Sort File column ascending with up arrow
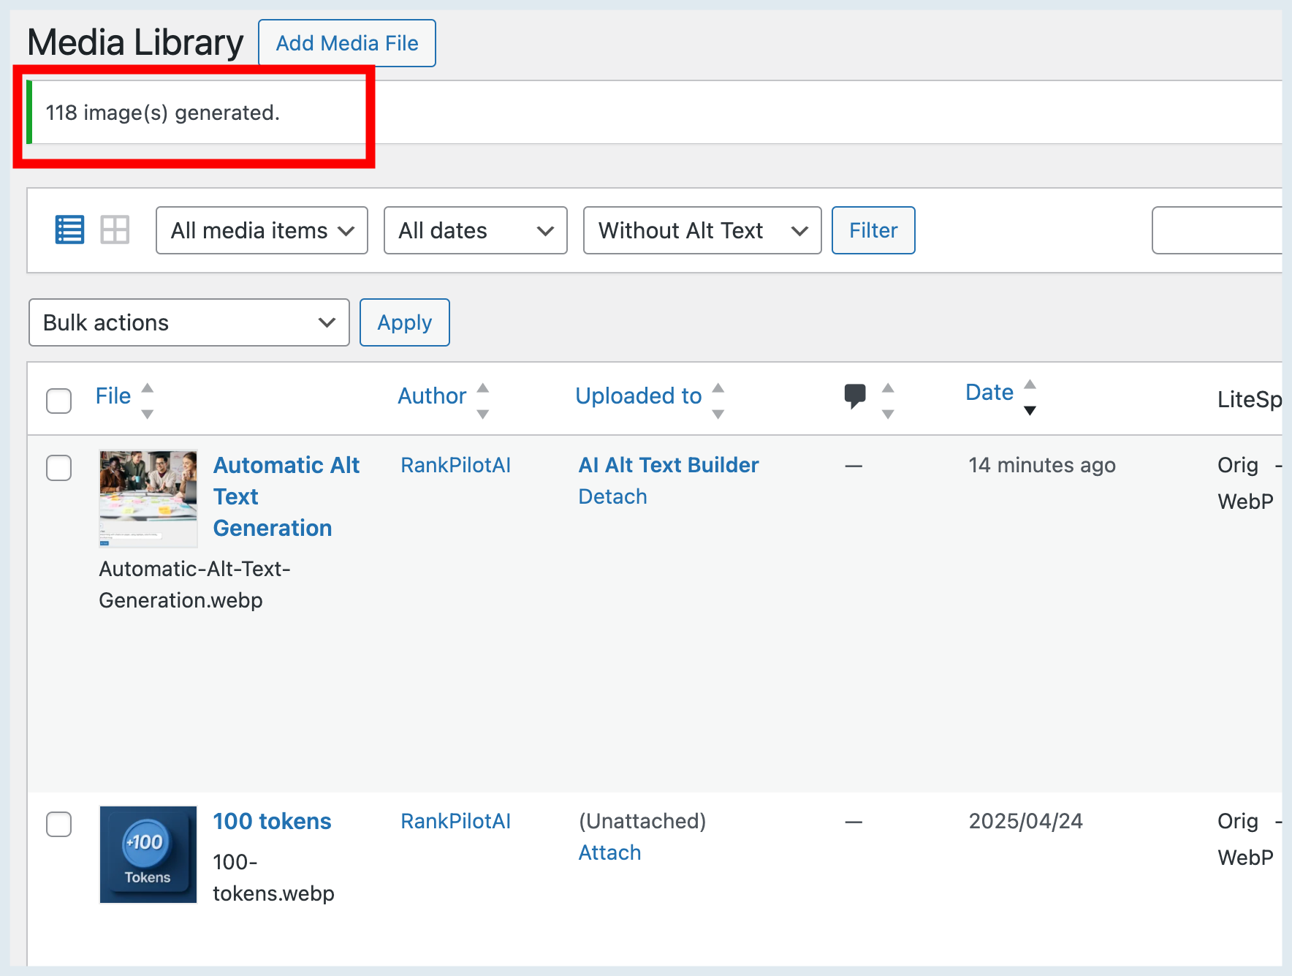 pos(148,387)
